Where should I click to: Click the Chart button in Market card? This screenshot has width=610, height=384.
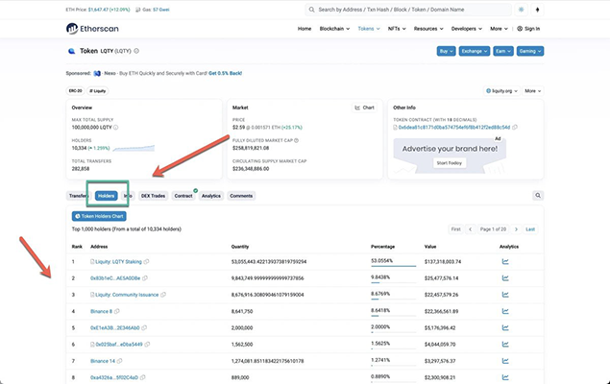pyautogui.click(x=364, y=108)
